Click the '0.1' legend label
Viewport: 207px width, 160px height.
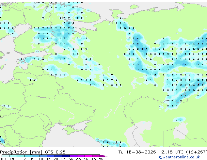click(x=4, y=159)
